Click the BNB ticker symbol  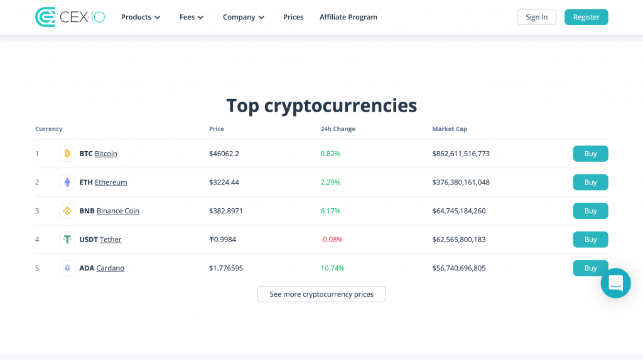click(87, 211)
